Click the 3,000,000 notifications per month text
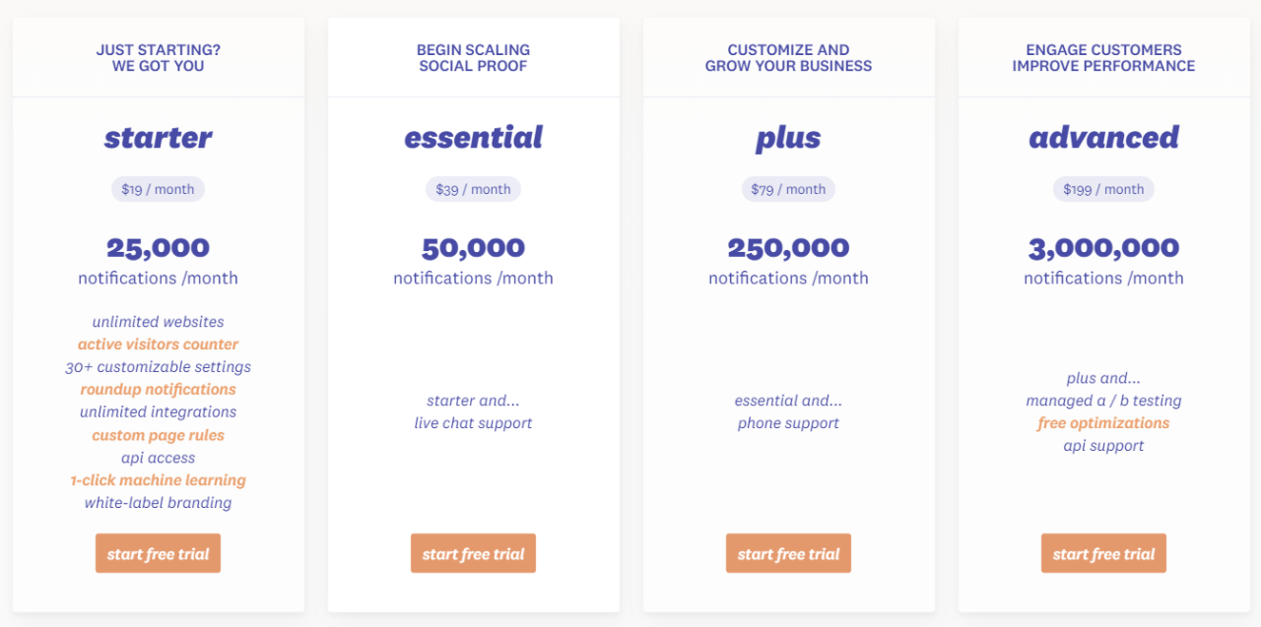 coord(1103,261)
